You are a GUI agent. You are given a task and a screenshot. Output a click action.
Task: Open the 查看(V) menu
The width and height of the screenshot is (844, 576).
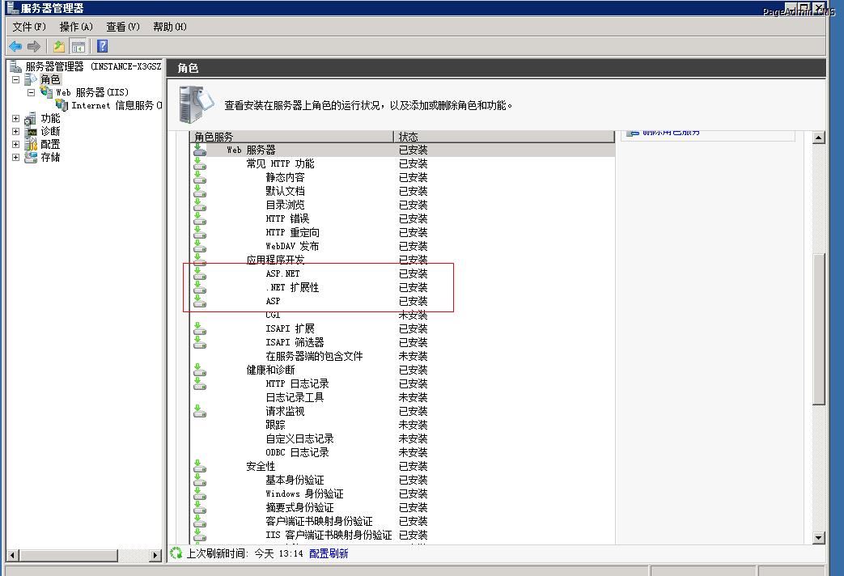point(123,27)
